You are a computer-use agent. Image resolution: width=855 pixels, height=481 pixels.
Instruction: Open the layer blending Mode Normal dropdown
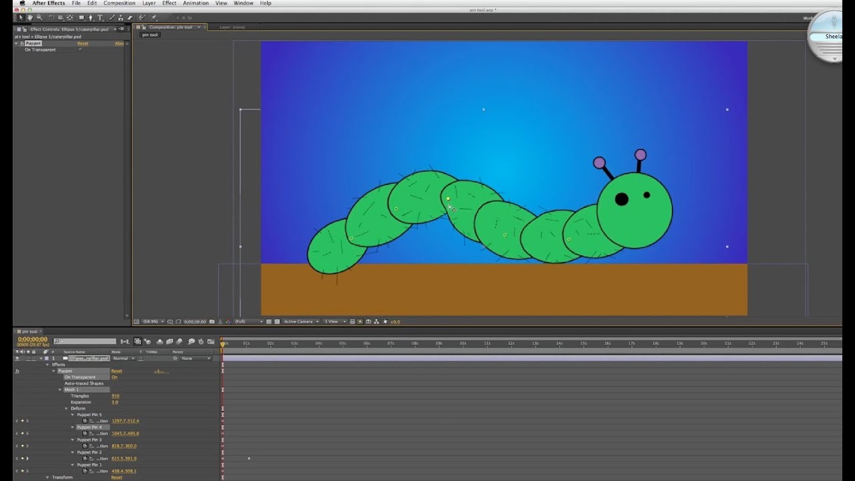pyautogui.click(x=124, y=358)
